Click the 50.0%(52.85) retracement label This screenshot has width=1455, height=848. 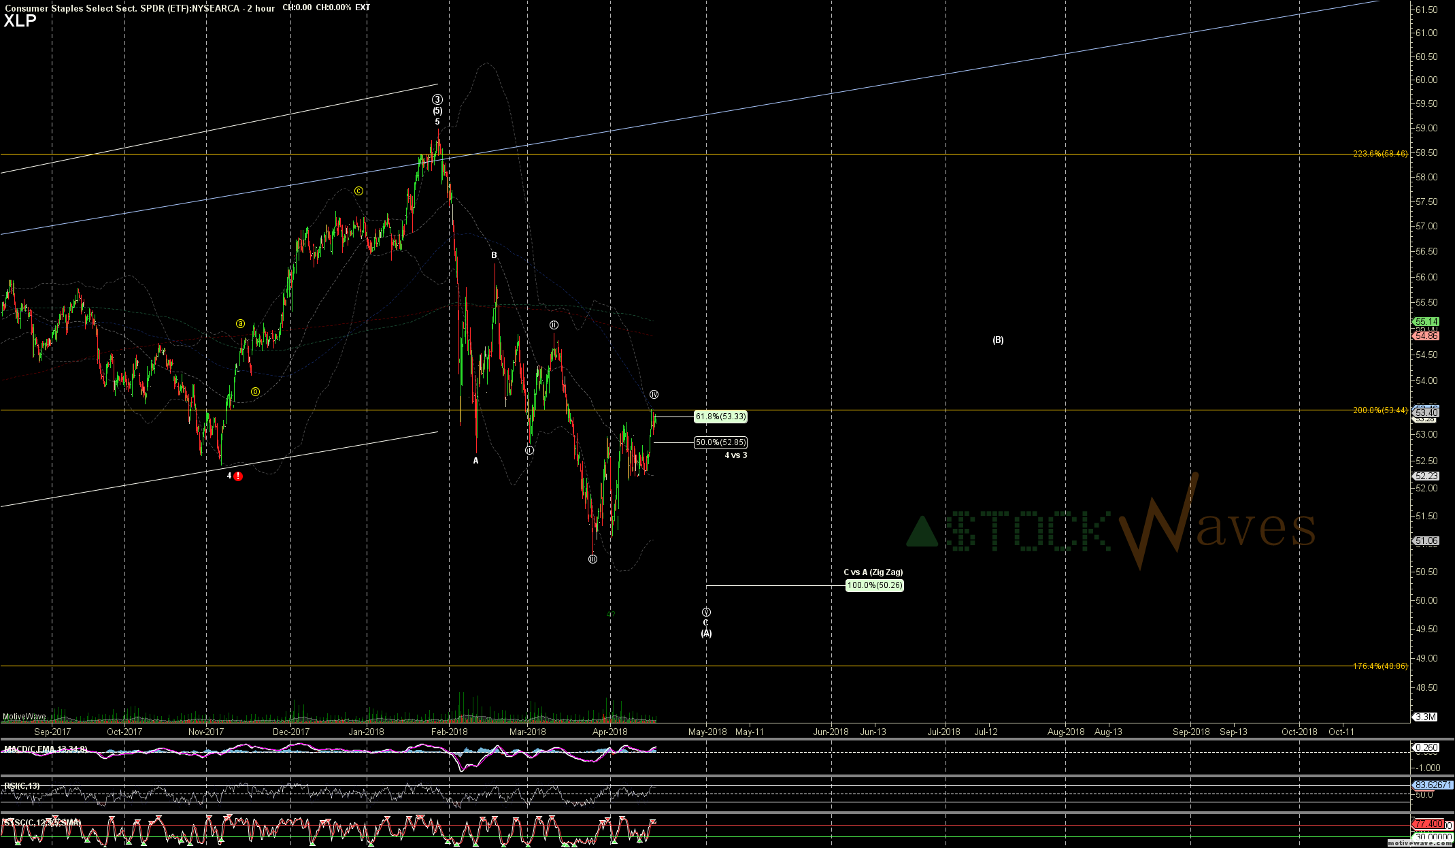click(x=720, y=442)
